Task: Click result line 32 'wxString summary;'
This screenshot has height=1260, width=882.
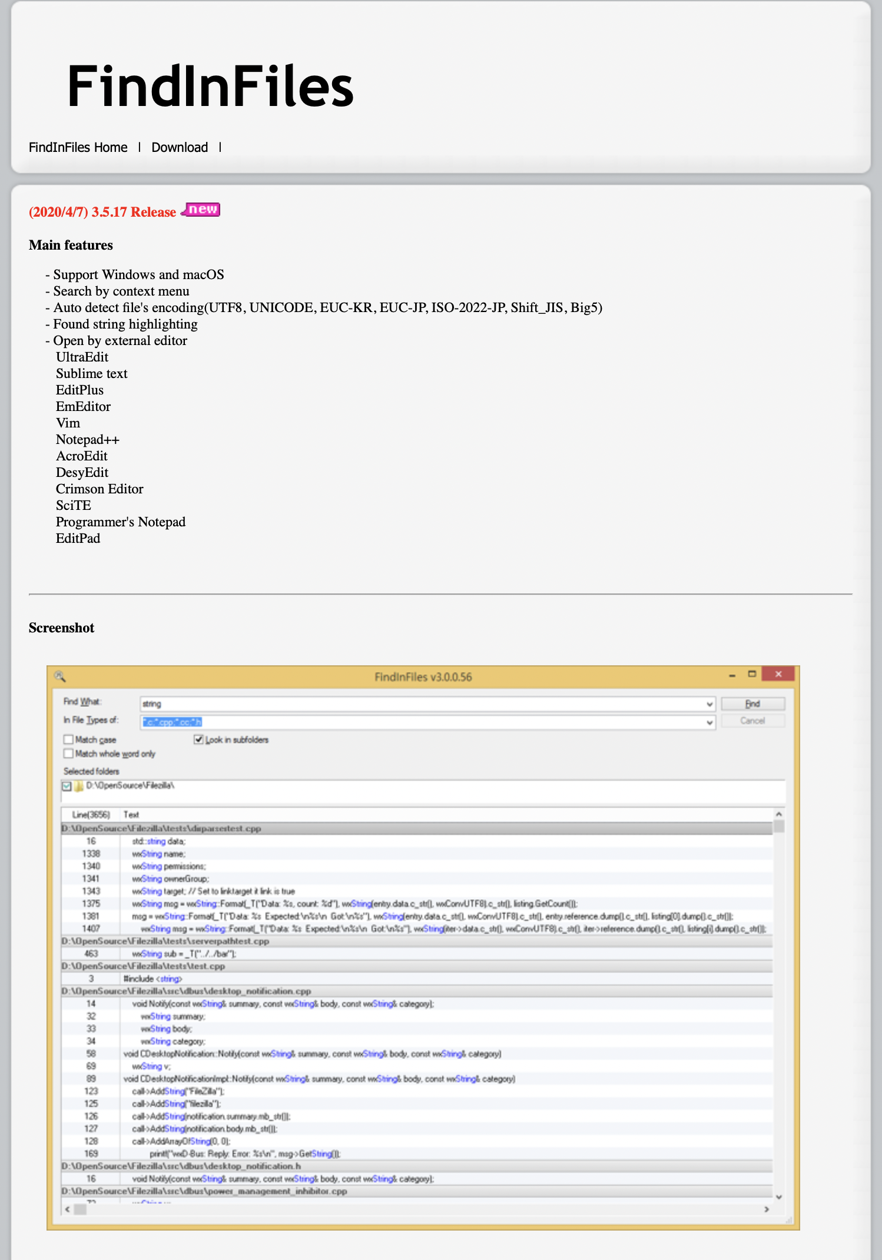Action: click(417, 1016)
